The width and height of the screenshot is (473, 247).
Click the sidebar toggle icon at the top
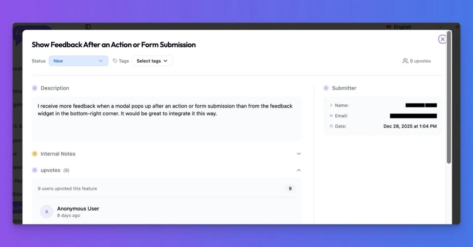pos(88,26)
